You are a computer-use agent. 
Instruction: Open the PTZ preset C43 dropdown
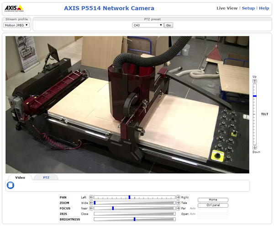click(x=148, y=25)
